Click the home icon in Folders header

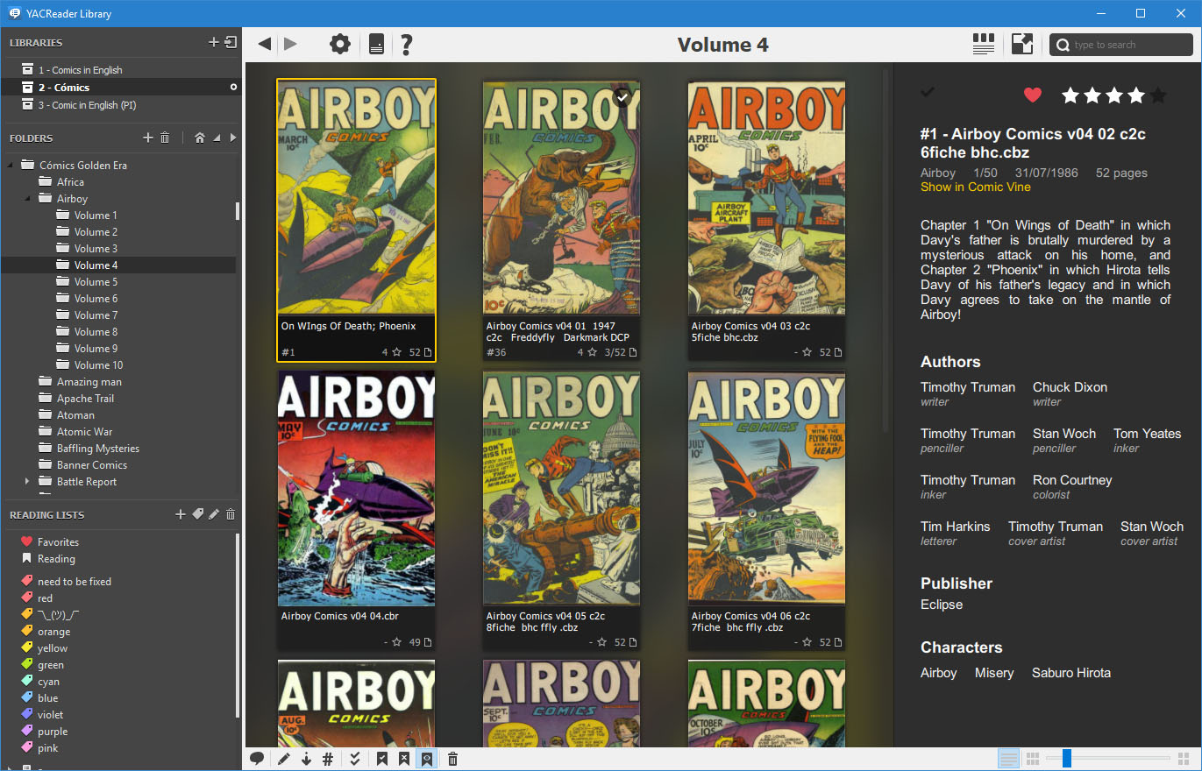click(200, 138)
